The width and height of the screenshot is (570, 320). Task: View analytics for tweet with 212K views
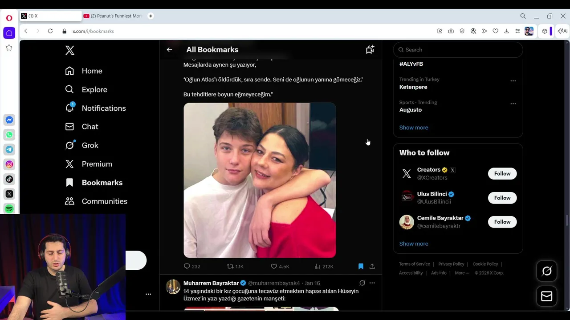point(324,266)
